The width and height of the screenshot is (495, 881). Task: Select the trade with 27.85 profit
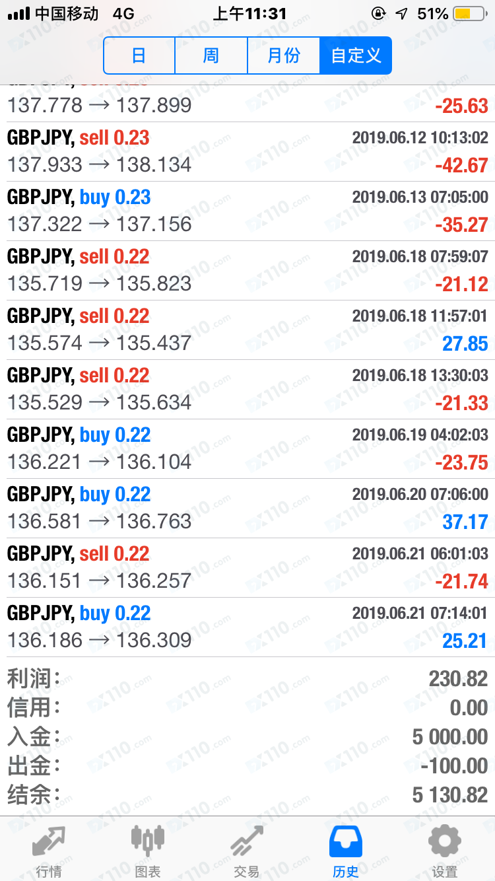point(247,330)
